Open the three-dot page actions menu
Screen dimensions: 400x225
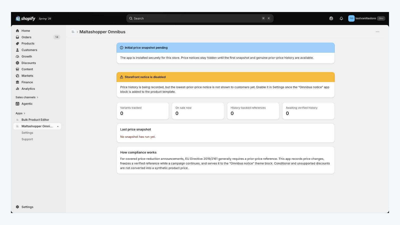coord(377,32)
